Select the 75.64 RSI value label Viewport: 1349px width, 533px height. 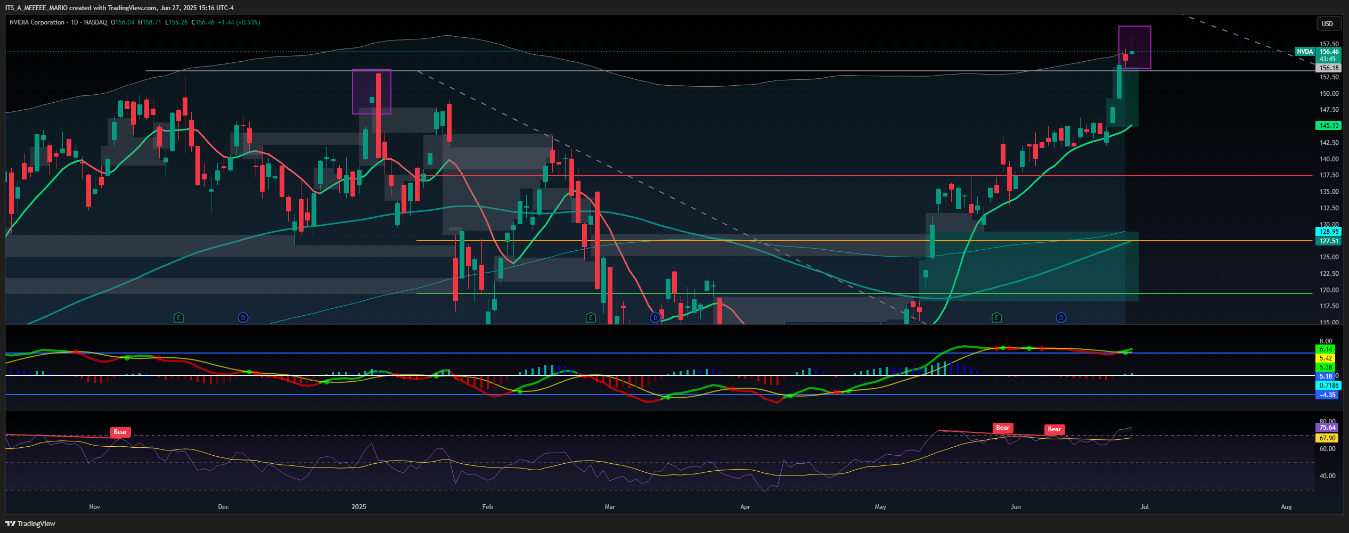[1327, 428]
